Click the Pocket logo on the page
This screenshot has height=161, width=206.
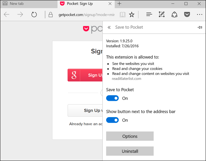(93, 29)
